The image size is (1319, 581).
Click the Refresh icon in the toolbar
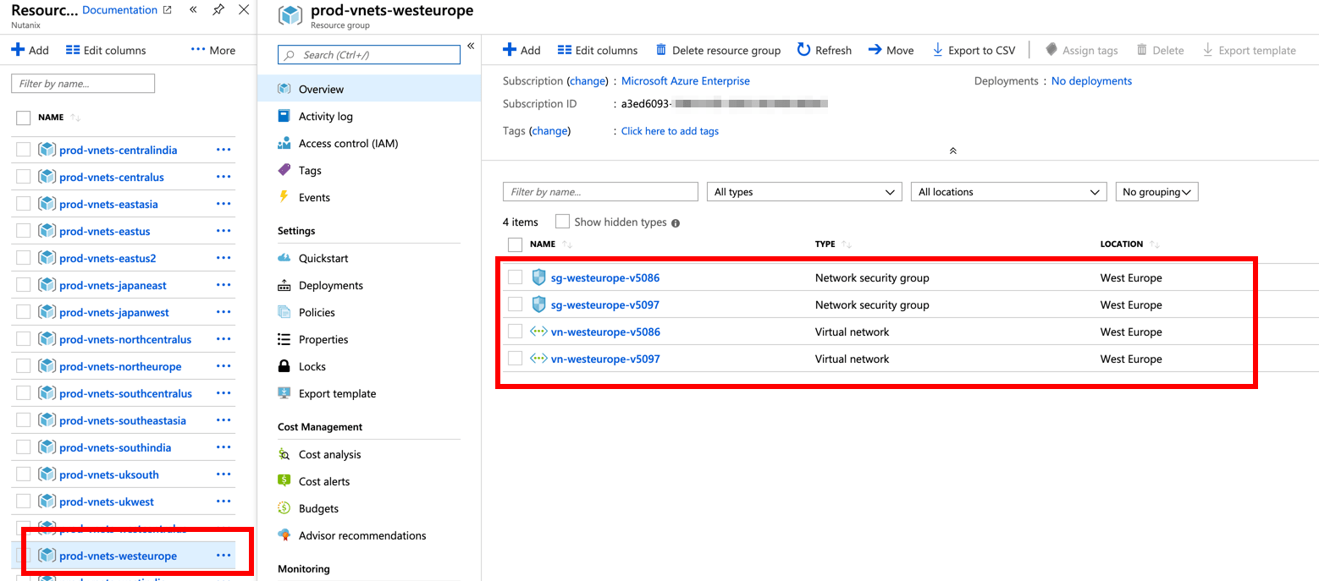pos(803,50)
